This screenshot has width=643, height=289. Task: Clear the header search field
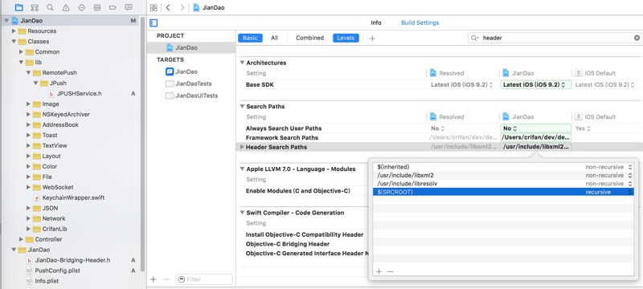(x=637, y=38)
